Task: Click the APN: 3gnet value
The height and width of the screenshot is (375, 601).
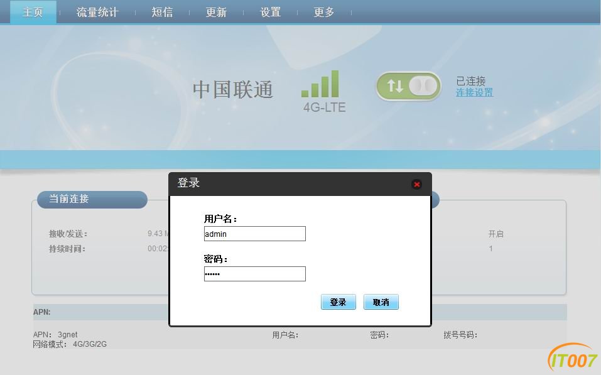Action: click(x=55, y=334)
